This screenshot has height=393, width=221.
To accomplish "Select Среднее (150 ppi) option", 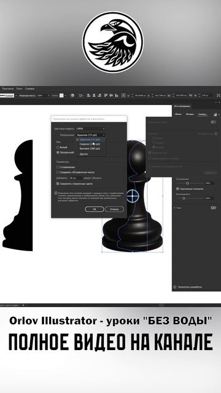I will (x=90, y=144).
